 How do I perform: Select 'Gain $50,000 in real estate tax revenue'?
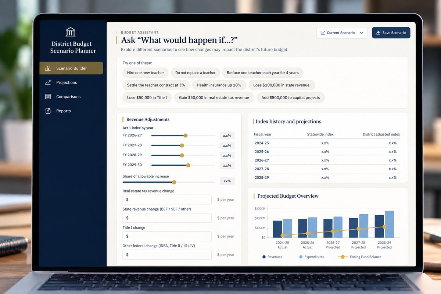[x=214, y=97]
